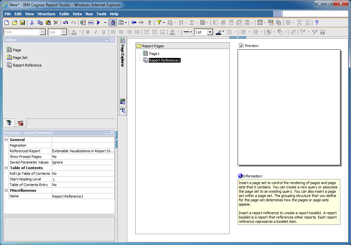
Task: Click the greyed-out Redo arrow
Action: (x=74, y=23)
